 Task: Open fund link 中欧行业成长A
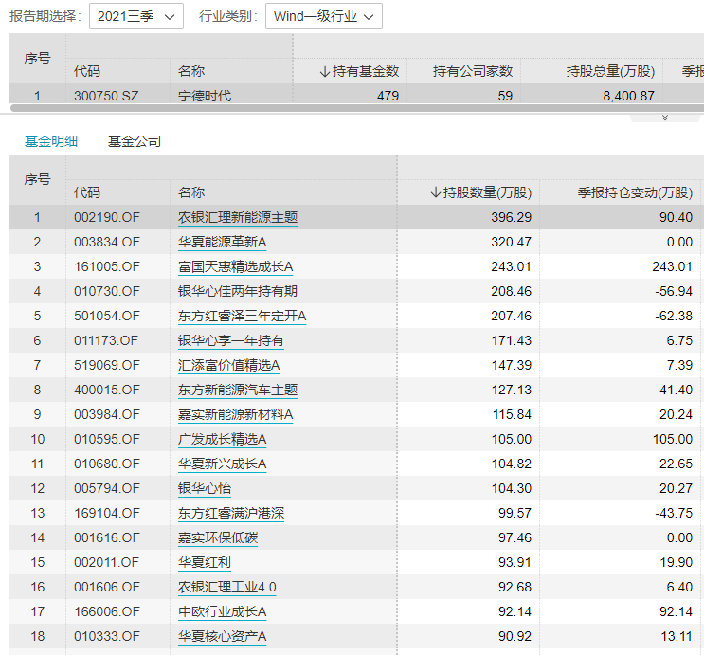pyautogui.click(x=223, y=612)
